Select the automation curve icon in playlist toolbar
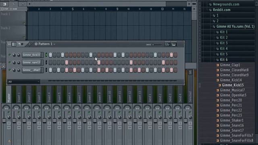The image size is (258, 145). [13, 4]
